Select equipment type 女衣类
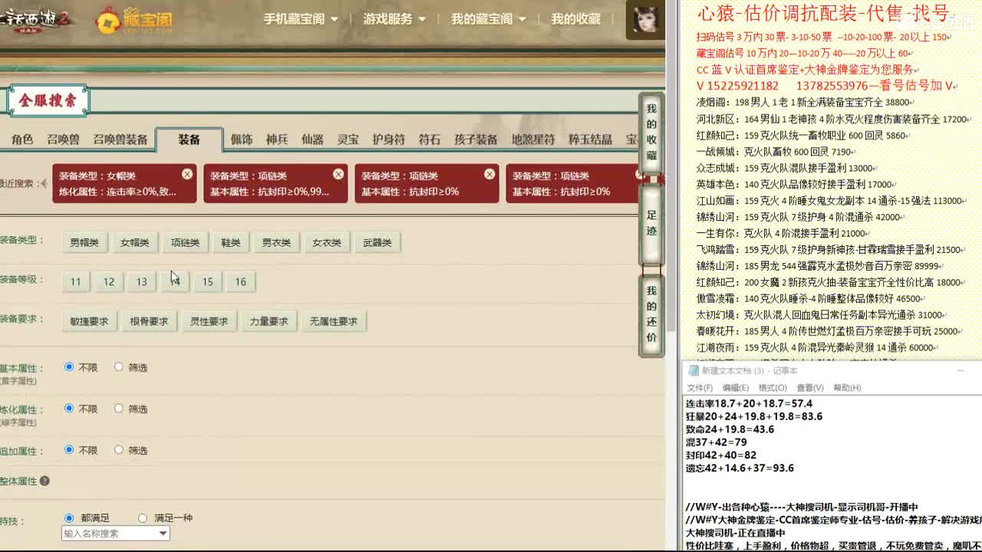The image size is (982, 552). click(327, 242)
